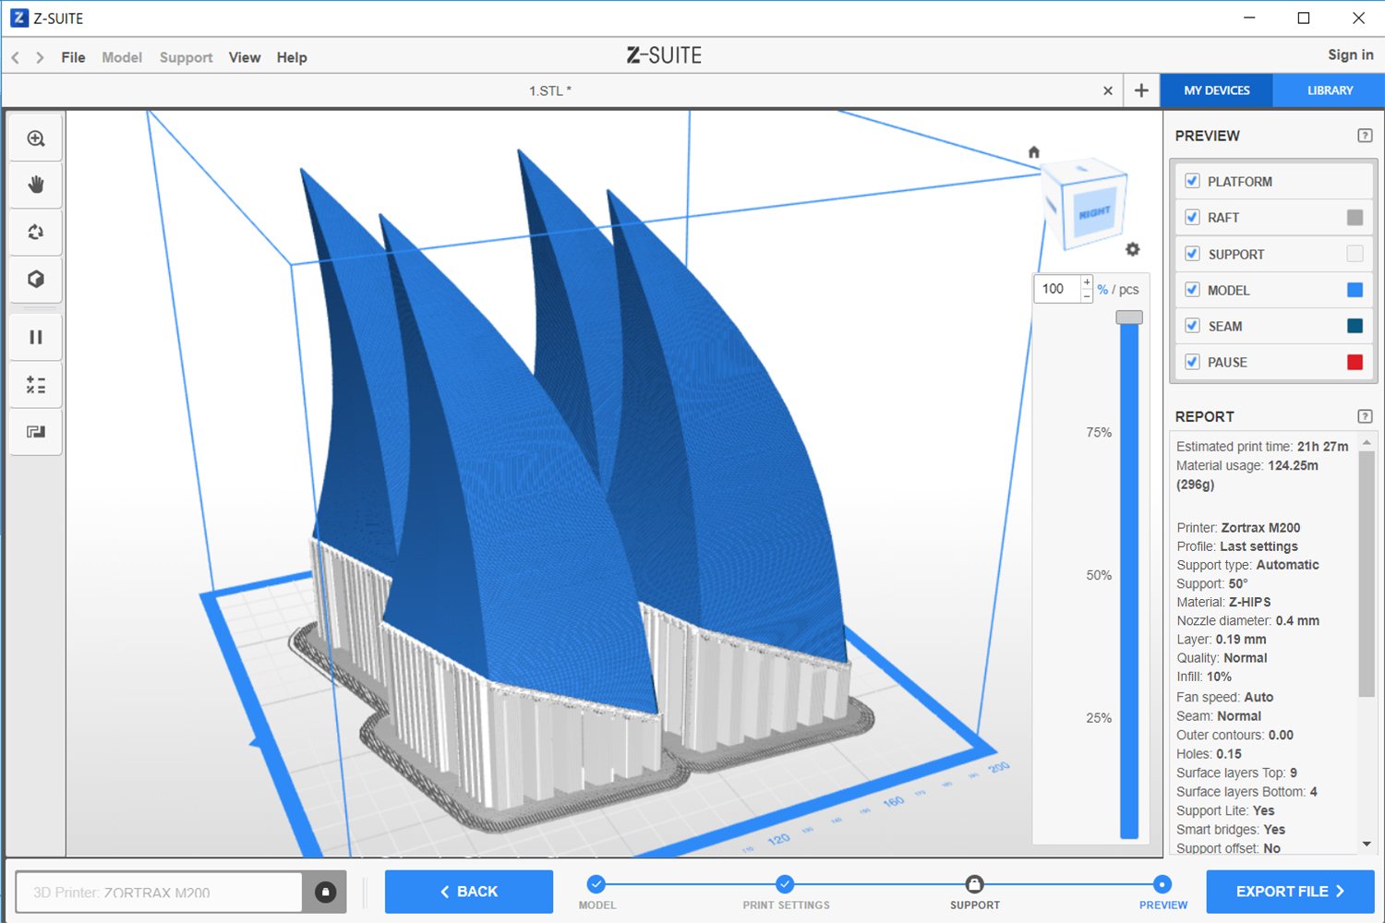
Task: Activate the Pan hand tool
Action: (x=36, y=185)
